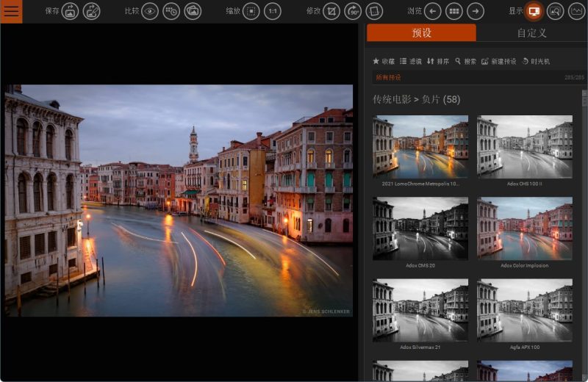This screenshot has height=382, width=588.
Task: Select the crop tool under 修改
Action: click(x=331, y=11)
